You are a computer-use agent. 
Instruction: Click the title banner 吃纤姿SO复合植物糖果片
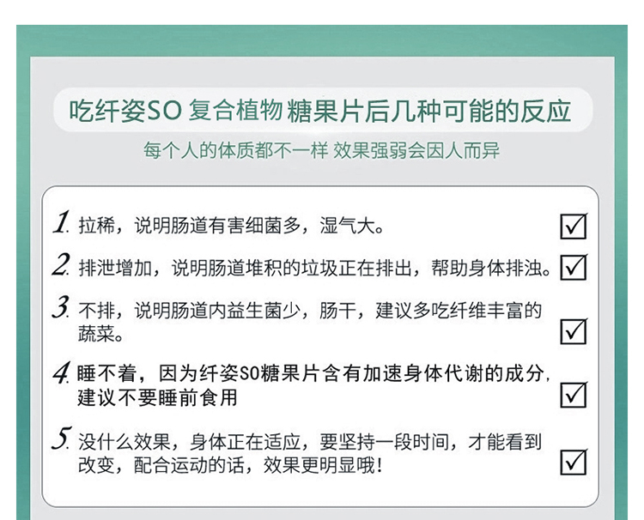pos(320,111)
